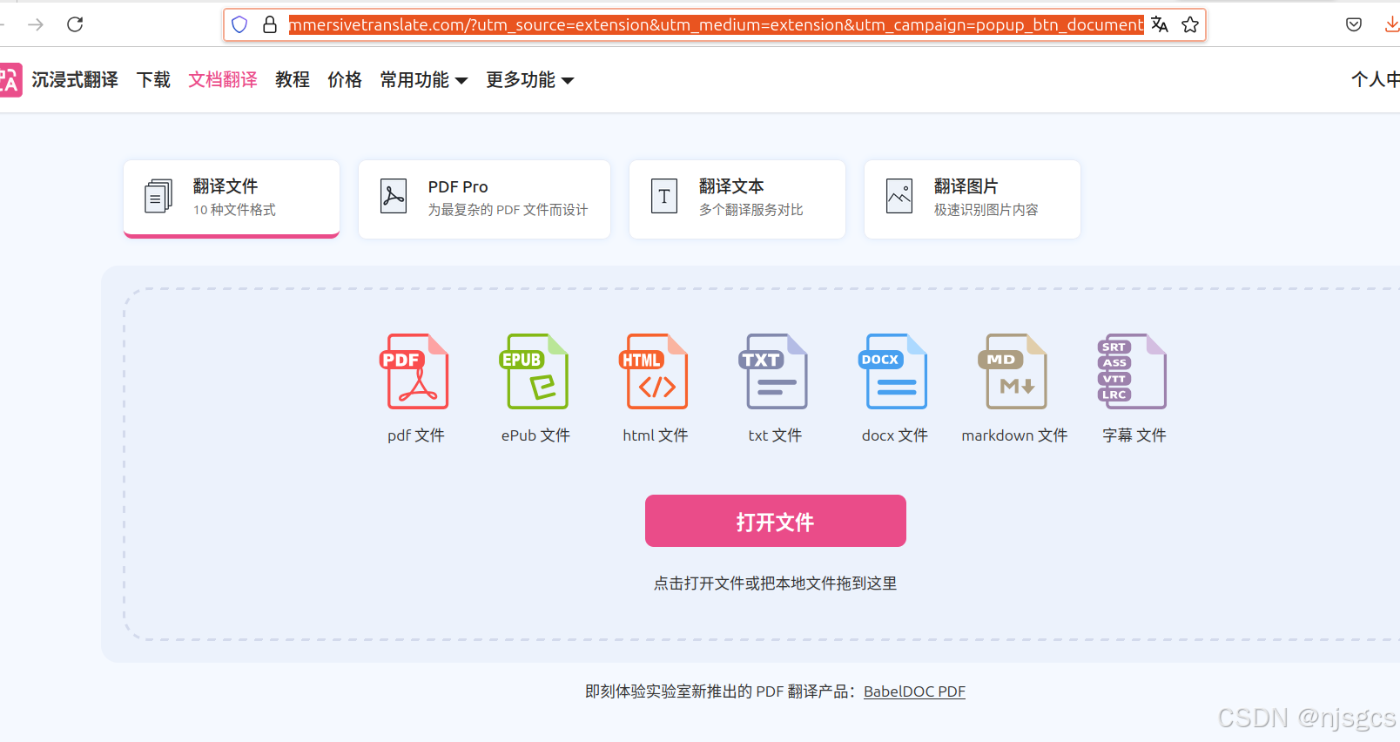The width and height of the screenshot is (1400, 742).
Task: Open the 文档翻译 nav item
Action: point(223,80)
